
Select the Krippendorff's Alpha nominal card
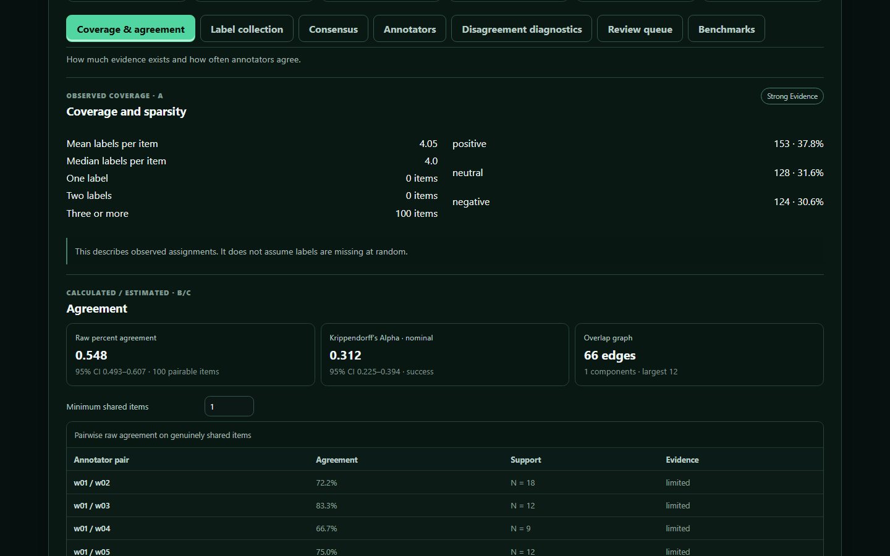444,355
